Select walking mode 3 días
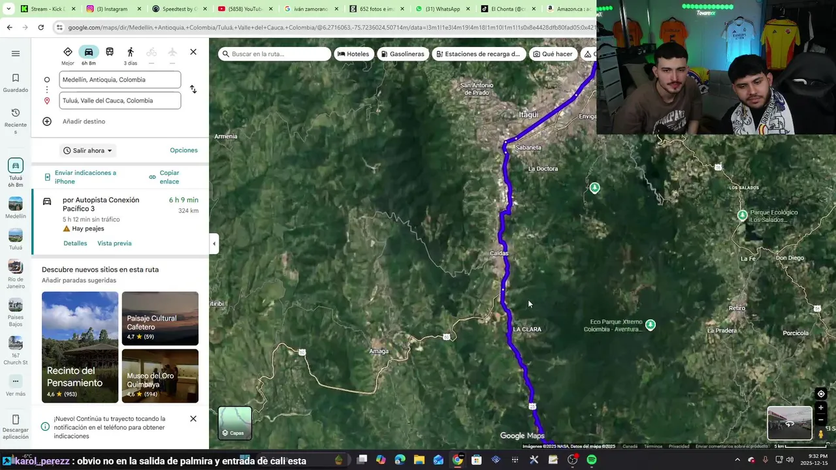The height and width of the screenshot is (470, 836). coord(131,56)
